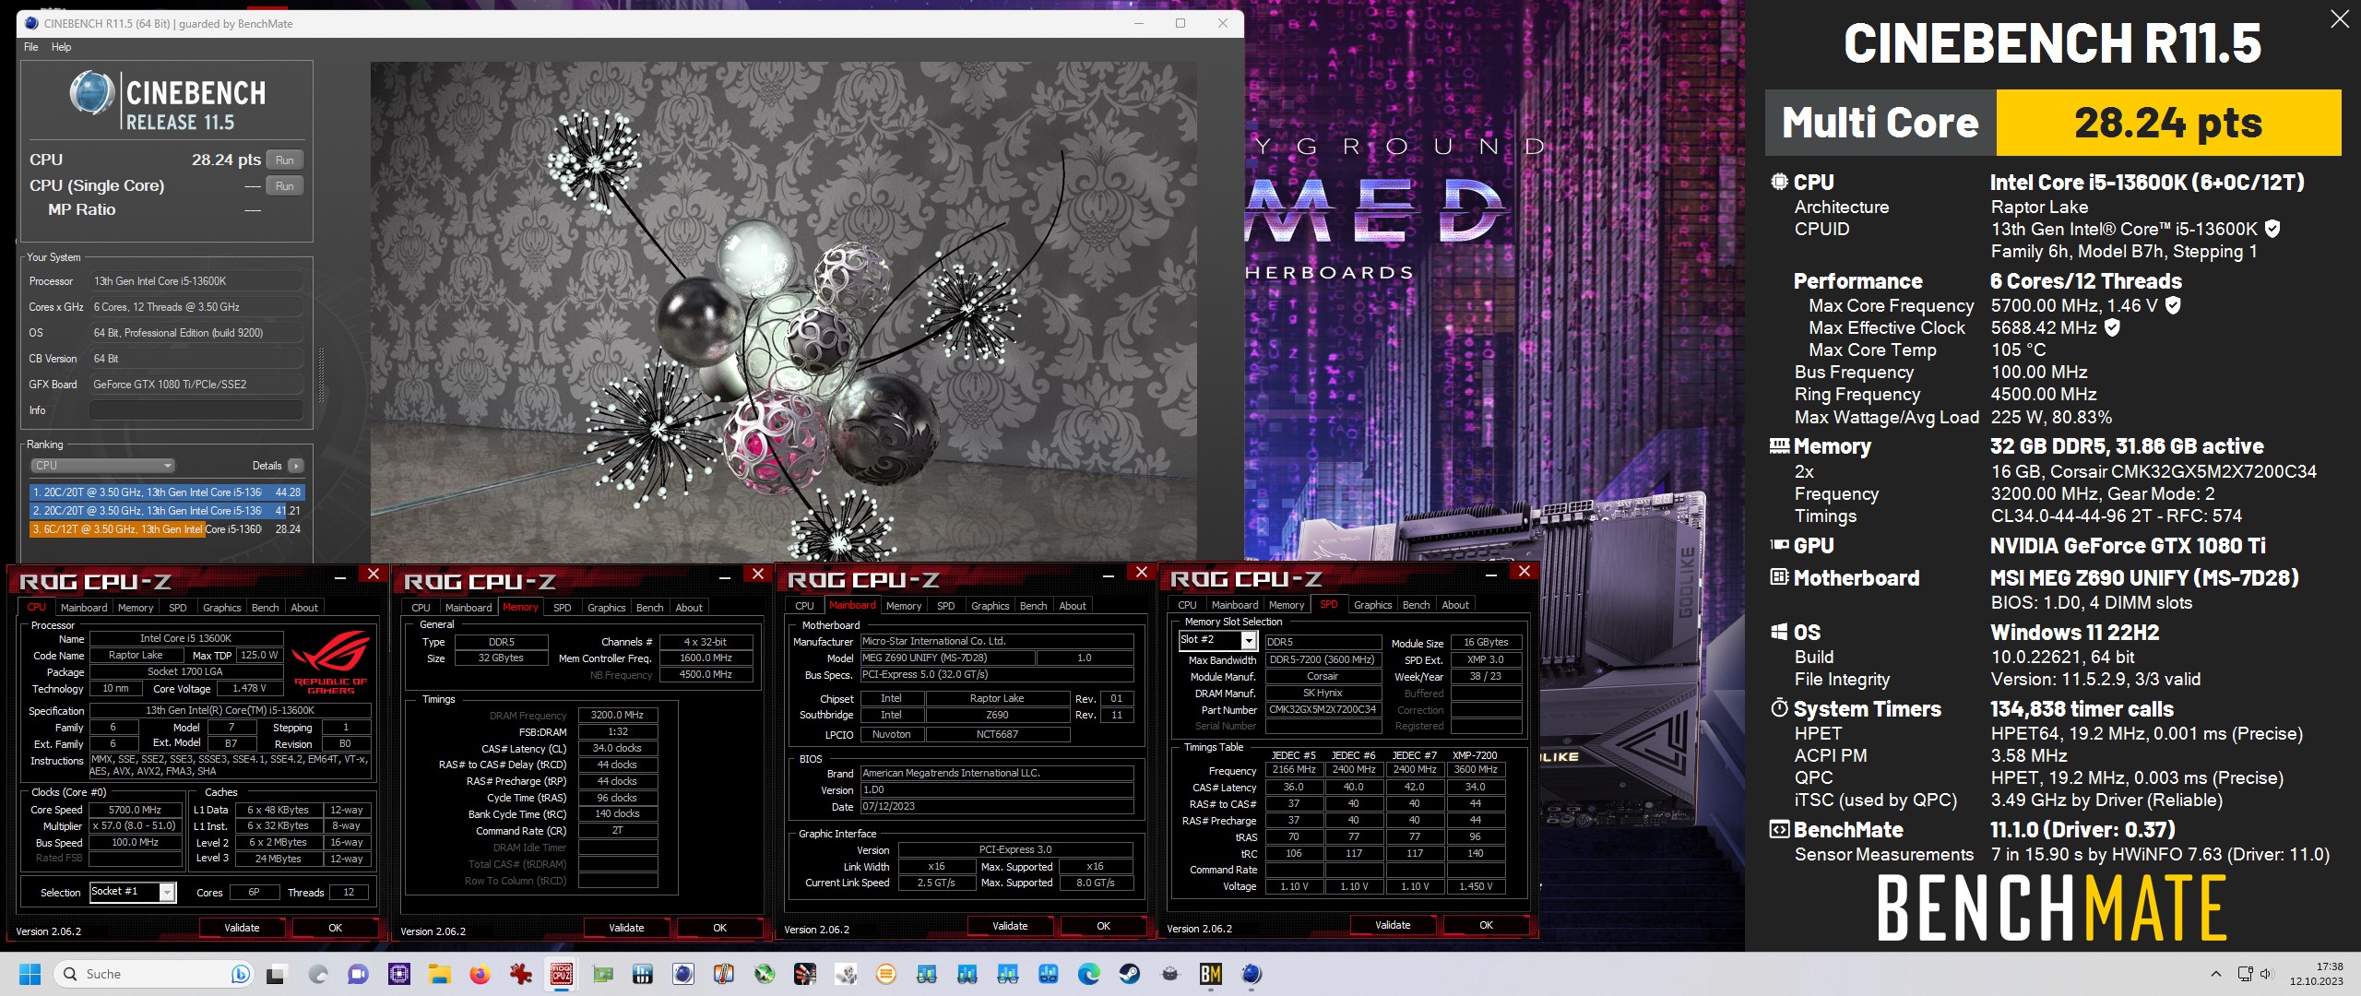Click the Processor field 13th Gen Intel Core i5-13600K
Viewport: 2361px width, 996px height.
196,281
